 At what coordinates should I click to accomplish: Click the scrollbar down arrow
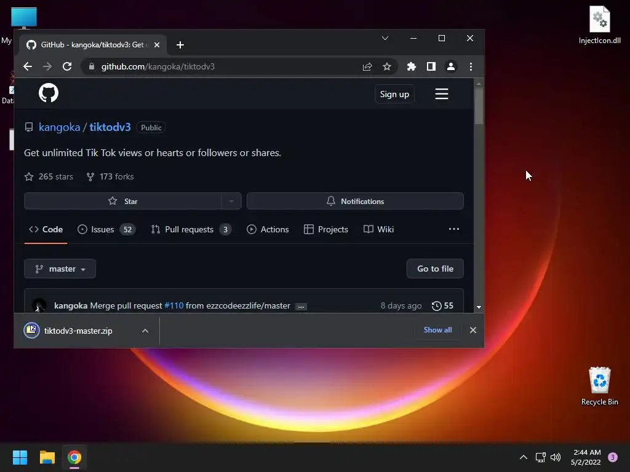(x=479, y=307)
